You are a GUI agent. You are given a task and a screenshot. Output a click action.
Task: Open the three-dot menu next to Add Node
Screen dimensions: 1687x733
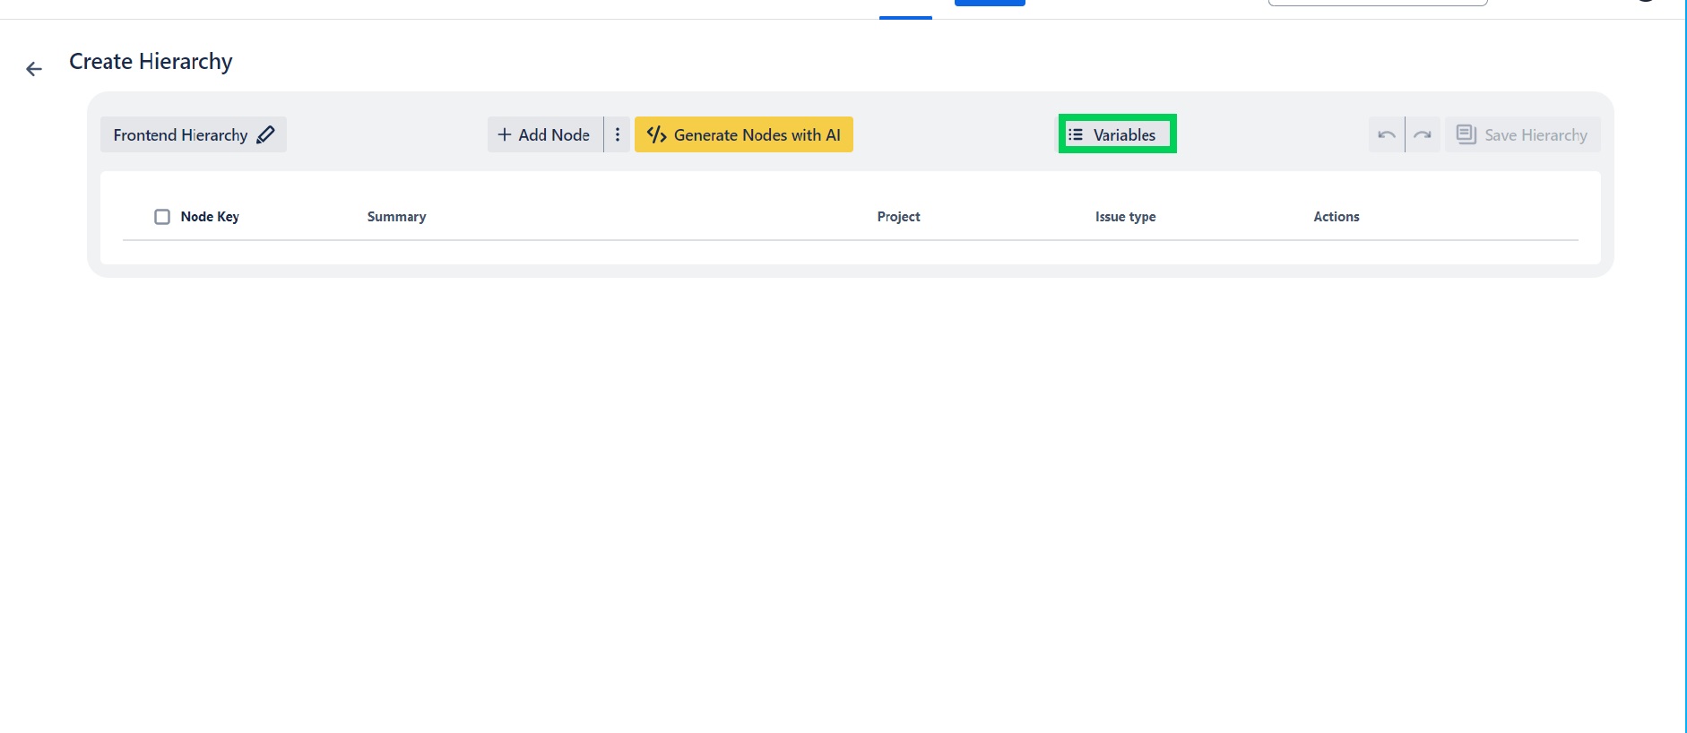618,134
